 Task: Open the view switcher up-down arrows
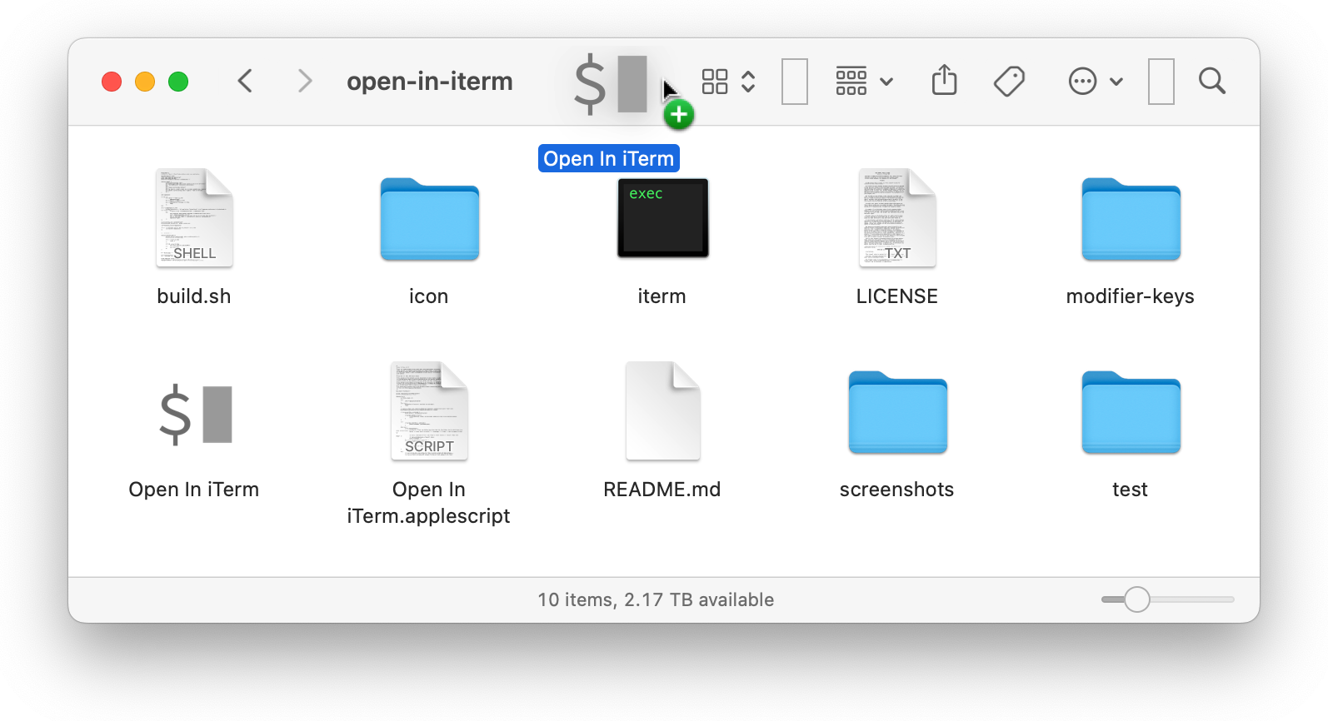click(748, 82)
